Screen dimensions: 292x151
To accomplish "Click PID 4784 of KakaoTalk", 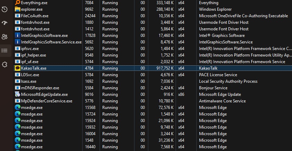I will point(89,68).
